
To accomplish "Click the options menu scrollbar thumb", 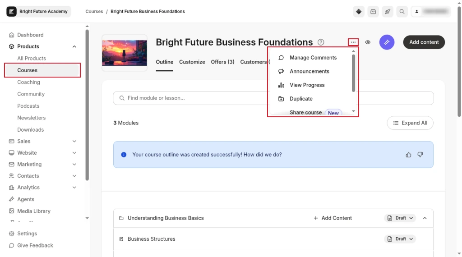I will coord(354,73).
